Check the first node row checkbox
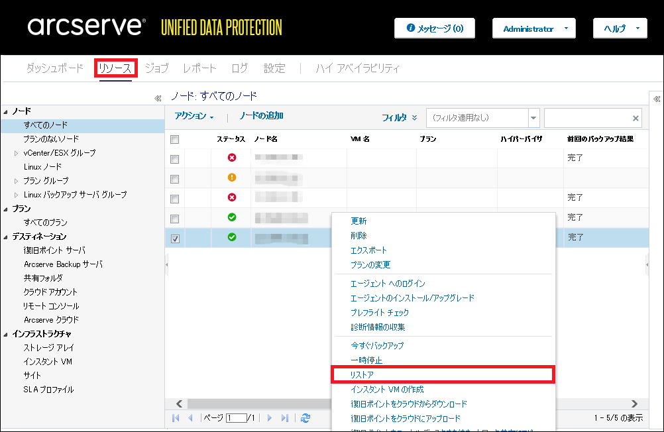Image resolution: width=664 pixels, height=432 pixels. 174,159
